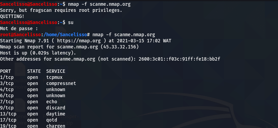
Task: Click the SERVICE column header
Action: tap(56, 71)
